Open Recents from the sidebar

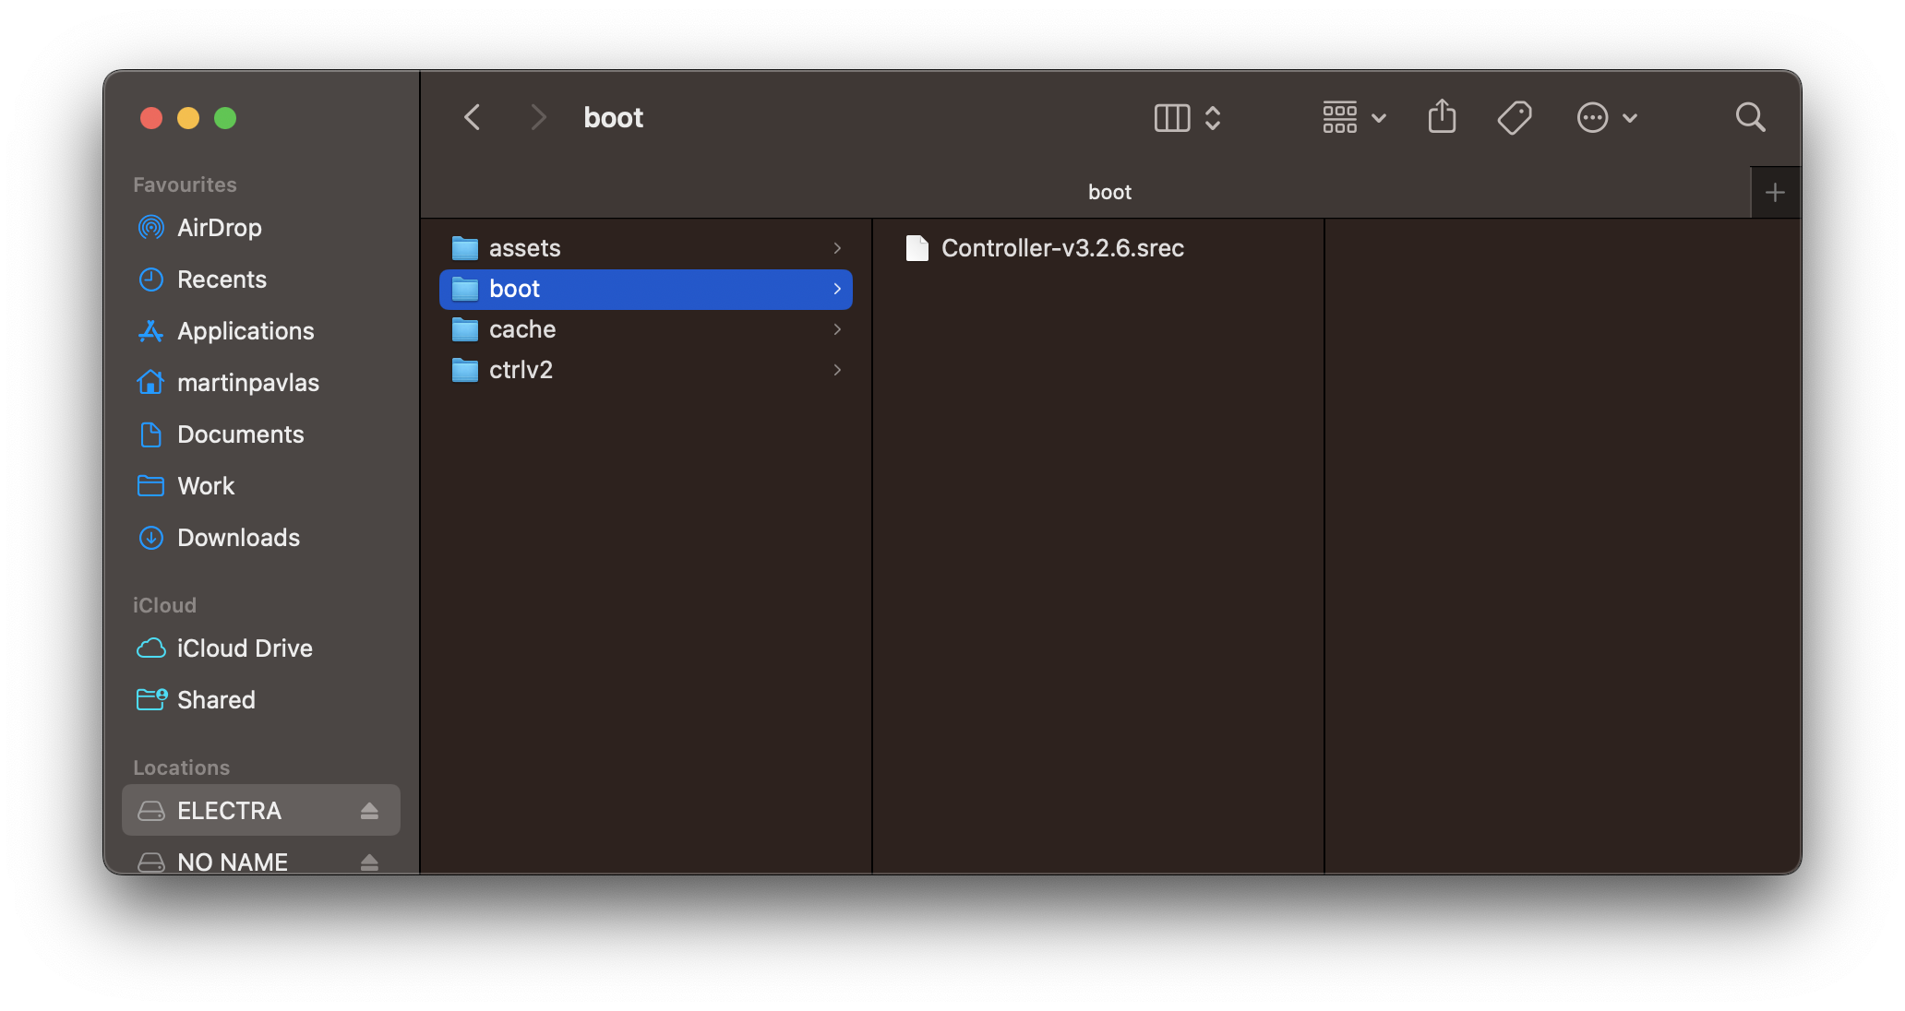(222, 280)
